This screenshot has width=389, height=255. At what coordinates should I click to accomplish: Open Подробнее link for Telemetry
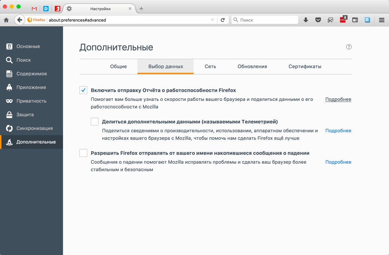338,130
